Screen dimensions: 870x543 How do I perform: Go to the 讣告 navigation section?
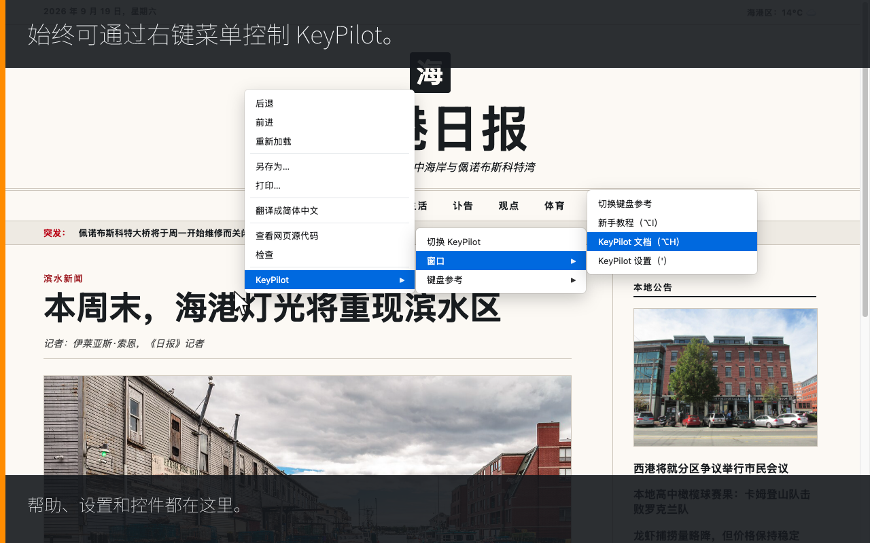point(463,206)
